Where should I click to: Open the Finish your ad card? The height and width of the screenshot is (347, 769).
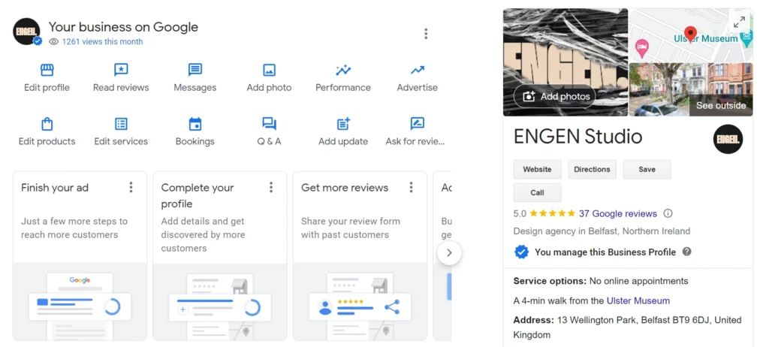80,255
